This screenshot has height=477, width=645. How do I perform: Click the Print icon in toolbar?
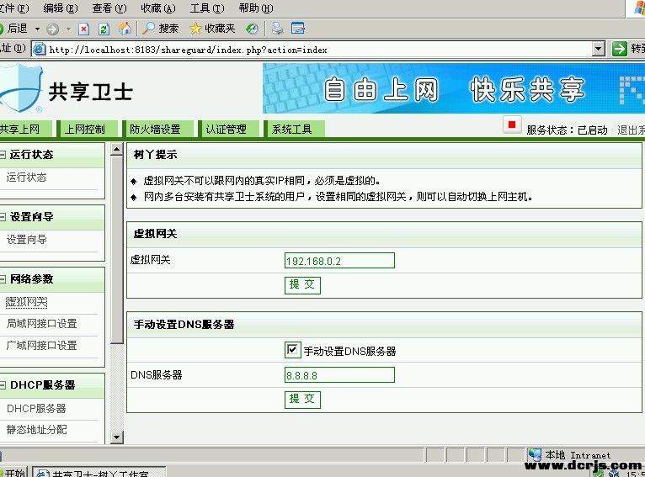277,29
